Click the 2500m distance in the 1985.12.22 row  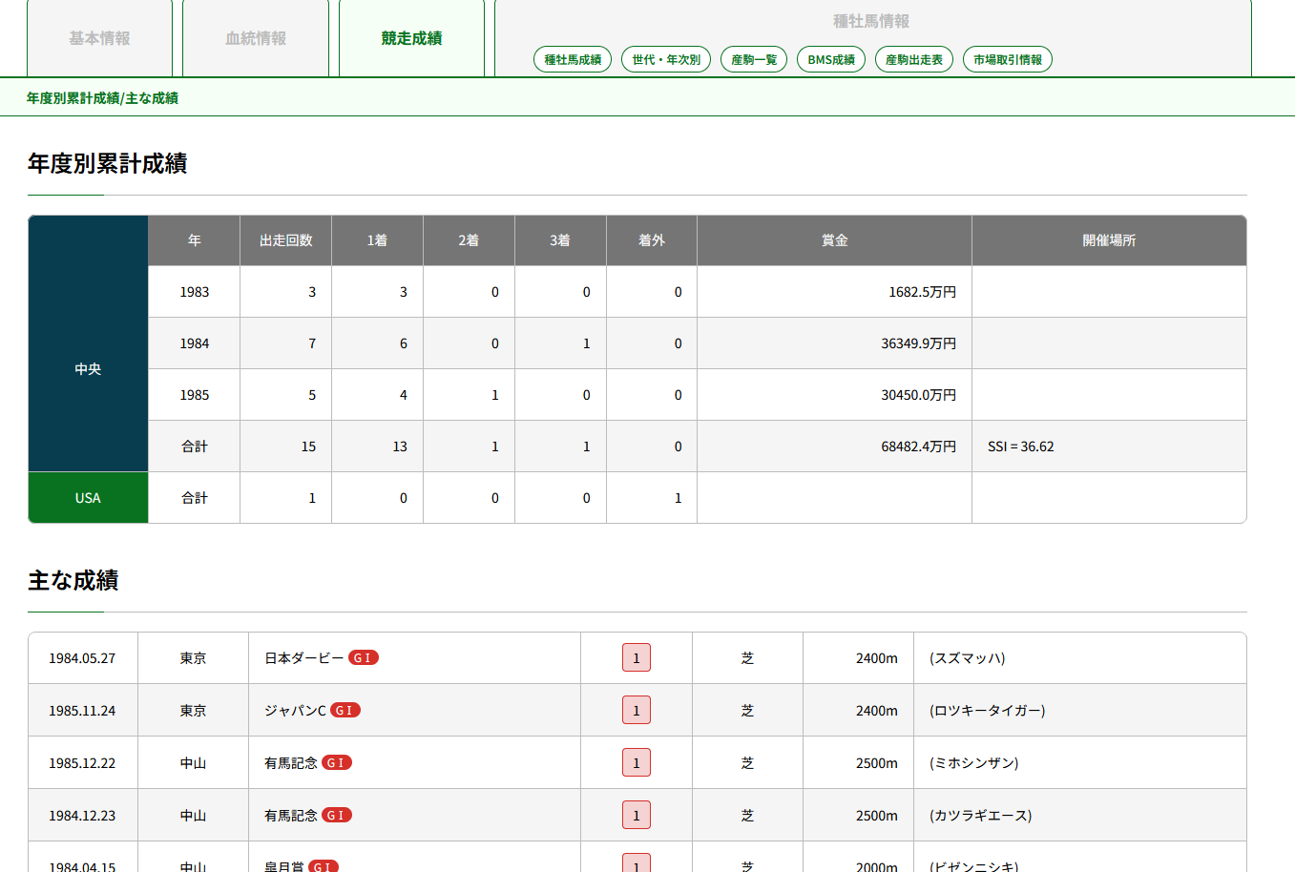click(877, 763)
